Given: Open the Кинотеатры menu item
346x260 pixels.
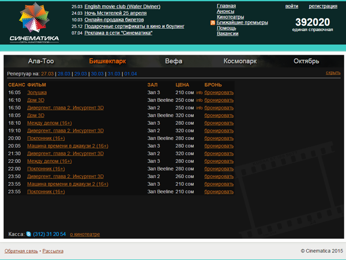Looking at the screenshot, I should [x=230, y=17].
